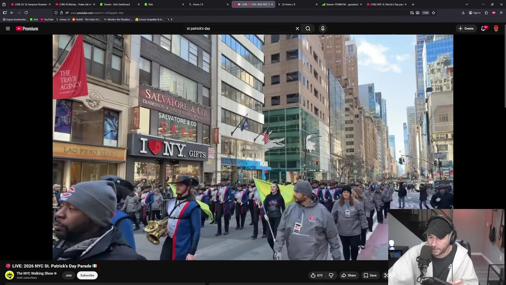Start voice search with microphone icon
Screen dimensions: 506x285
[x=323, y=28]
